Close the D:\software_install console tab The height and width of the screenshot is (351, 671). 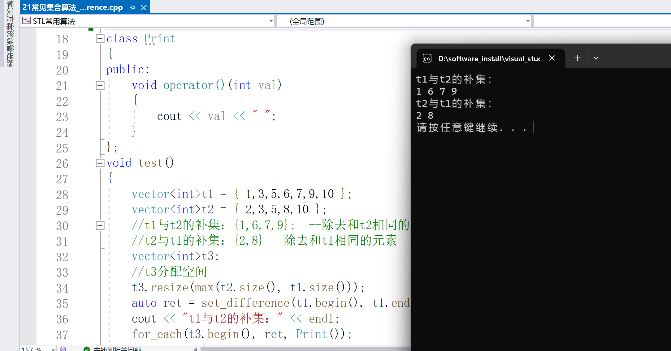click(x=552, y=58)
